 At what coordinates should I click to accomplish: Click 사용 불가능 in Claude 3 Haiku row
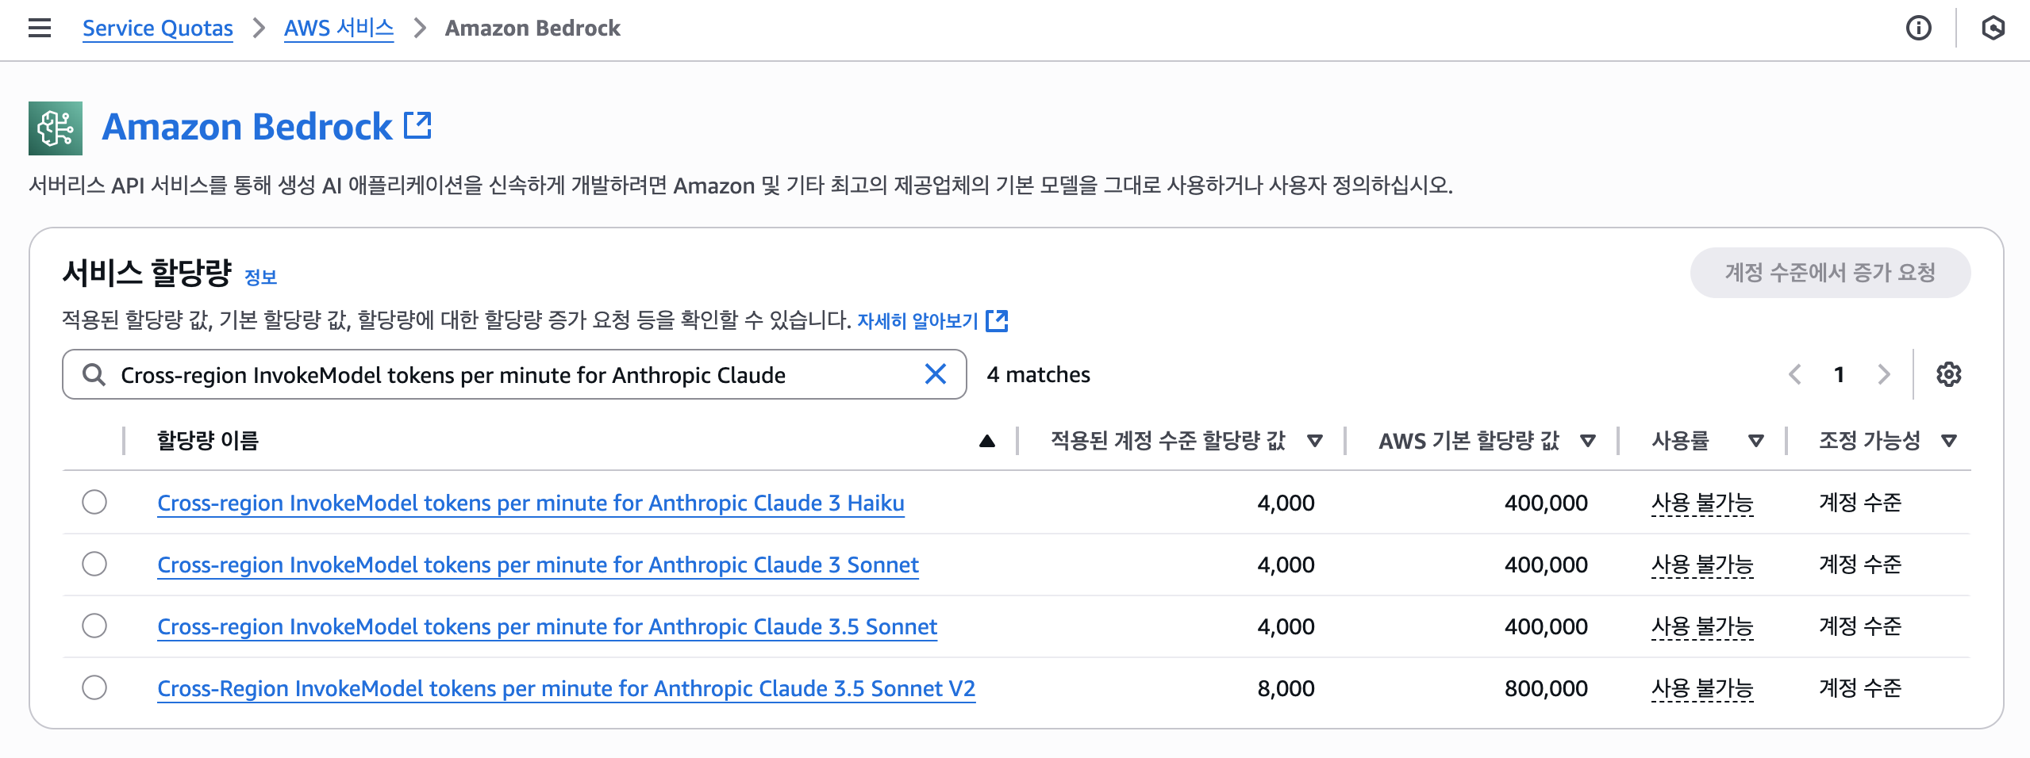pos(1702,503)
